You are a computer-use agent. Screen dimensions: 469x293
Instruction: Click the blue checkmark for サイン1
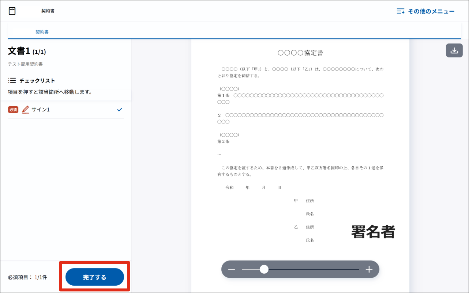click(x=119, y=110)
